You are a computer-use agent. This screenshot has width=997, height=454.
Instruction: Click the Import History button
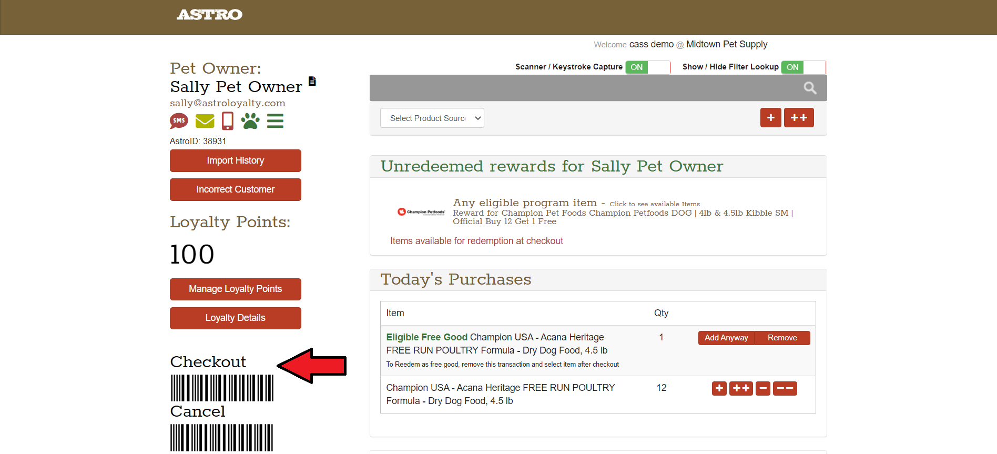pos(235,160)
